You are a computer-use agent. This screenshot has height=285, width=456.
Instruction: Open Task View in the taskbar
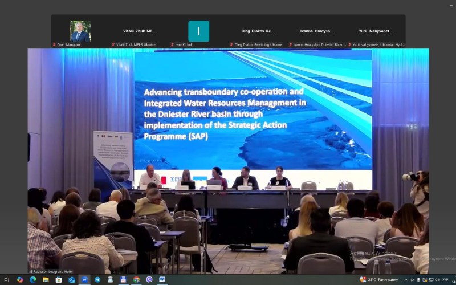7,280
